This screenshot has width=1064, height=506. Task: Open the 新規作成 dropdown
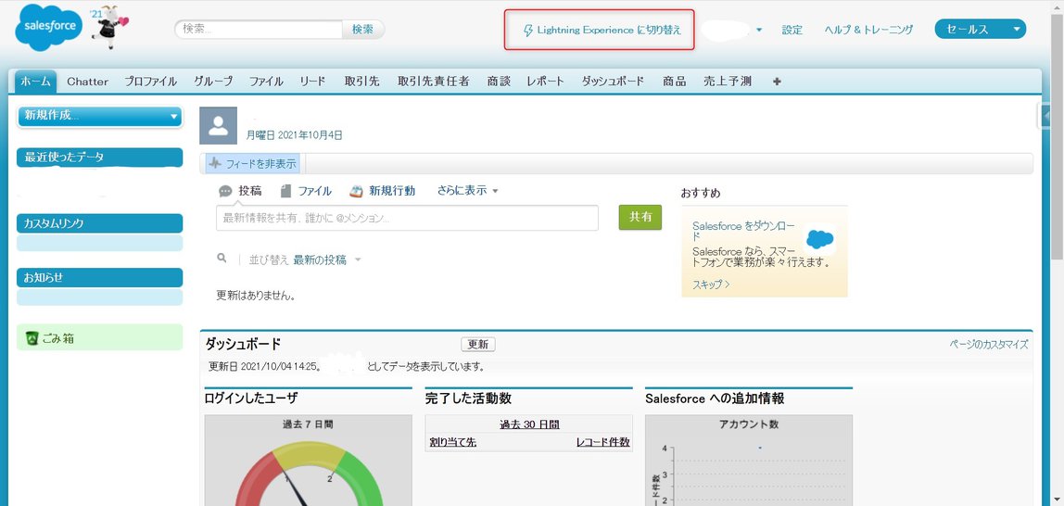click(100, 116)
